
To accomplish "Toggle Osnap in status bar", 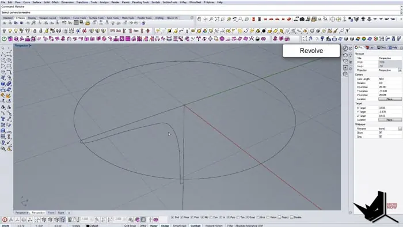I will 165,226.
